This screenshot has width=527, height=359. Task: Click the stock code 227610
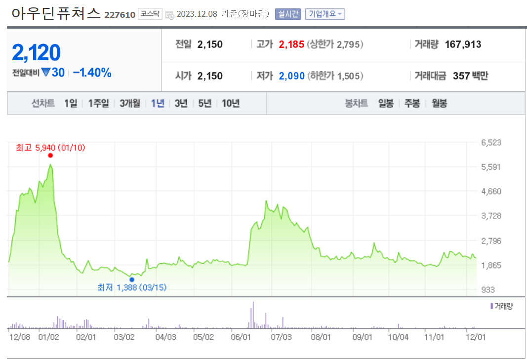click(x=120, y=15)
